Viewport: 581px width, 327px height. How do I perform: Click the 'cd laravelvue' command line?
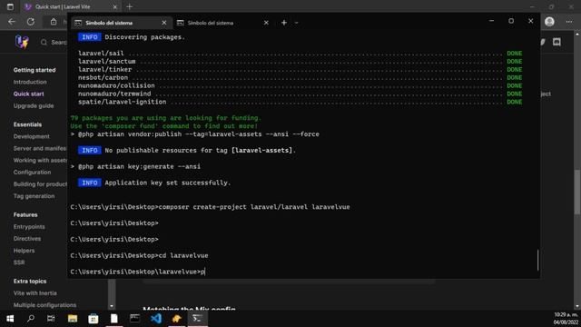(139, 255)
